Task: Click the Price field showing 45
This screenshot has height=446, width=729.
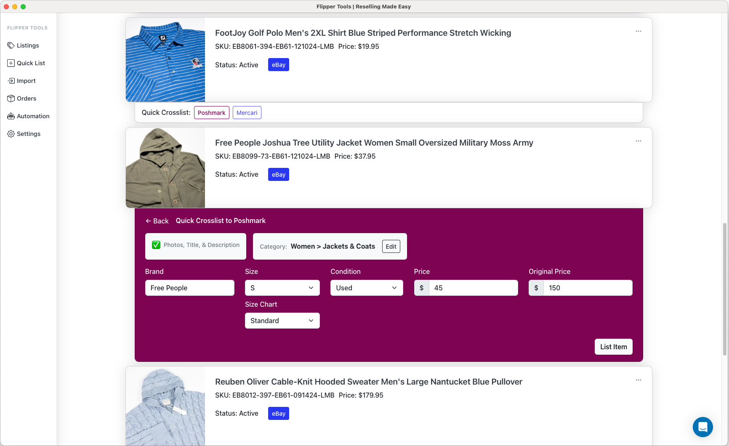Action: 474,288
